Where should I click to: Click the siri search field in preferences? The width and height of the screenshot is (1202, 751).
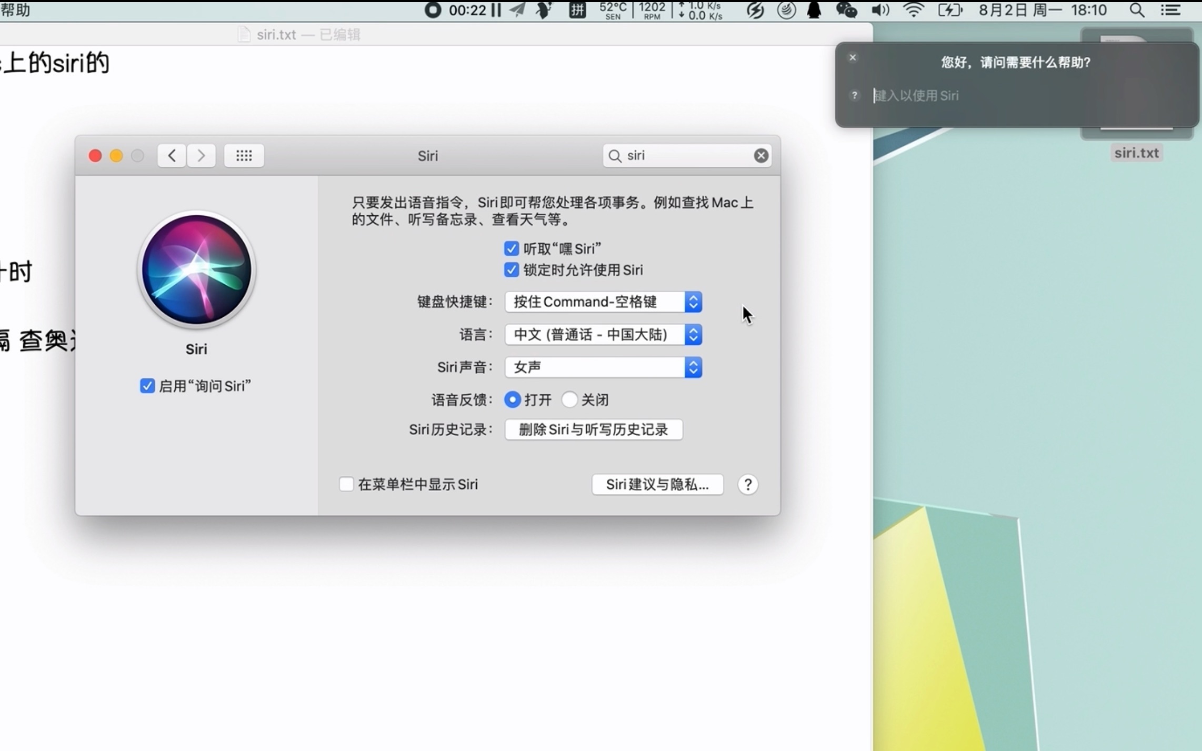(687, 156)
